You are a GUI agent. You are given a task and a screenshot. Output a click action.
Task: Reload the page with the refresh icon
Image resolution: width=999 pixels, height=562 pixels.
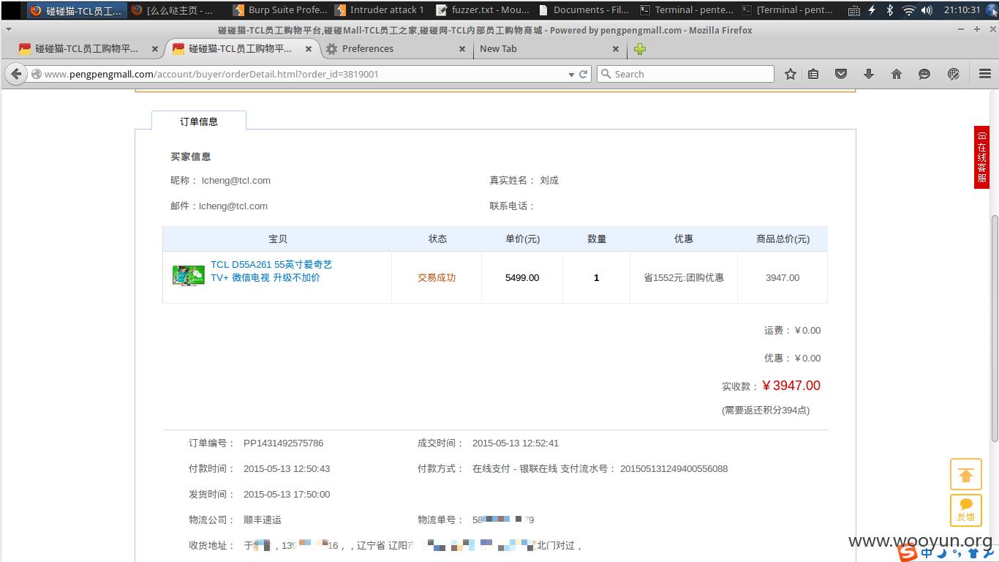(x=584, y=74)
